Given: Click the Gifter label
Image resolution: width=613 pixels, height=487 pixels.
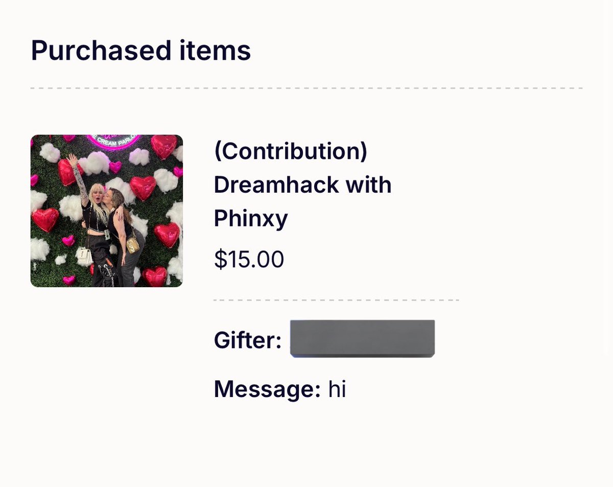Looking at the screenshot, I should point(248,340).
